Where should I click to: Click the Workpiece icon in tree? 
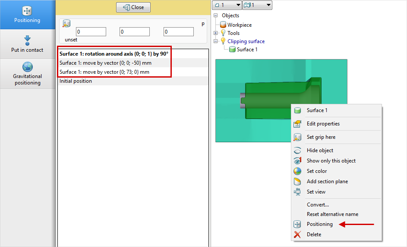(223, 25)
